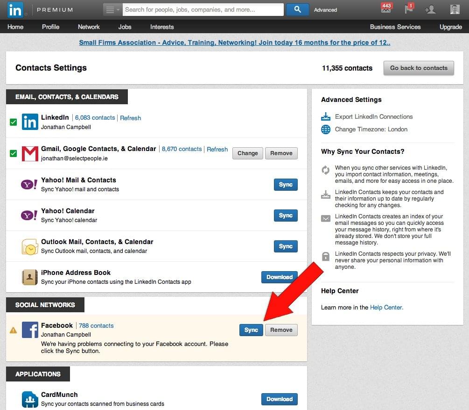
Task: Focus the search for people field
Action: tap(203, 10)
